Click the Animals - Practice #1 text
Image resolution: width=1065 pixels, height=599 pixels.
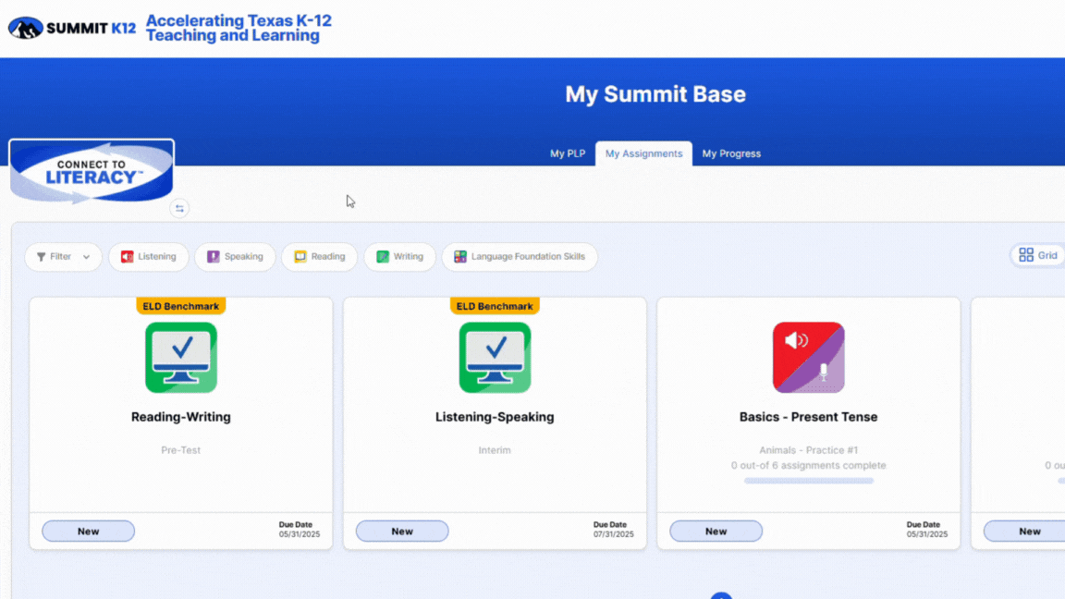[x=808, y=450]
